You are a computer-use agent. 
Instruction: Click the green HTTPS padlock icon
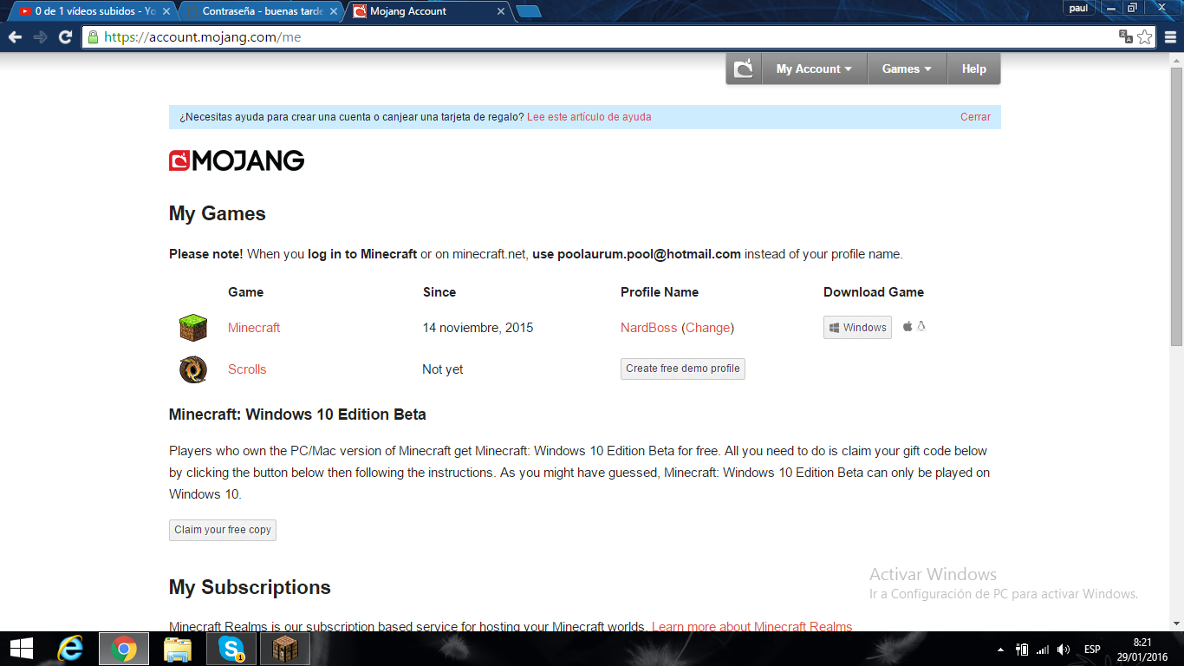[94, 37]
